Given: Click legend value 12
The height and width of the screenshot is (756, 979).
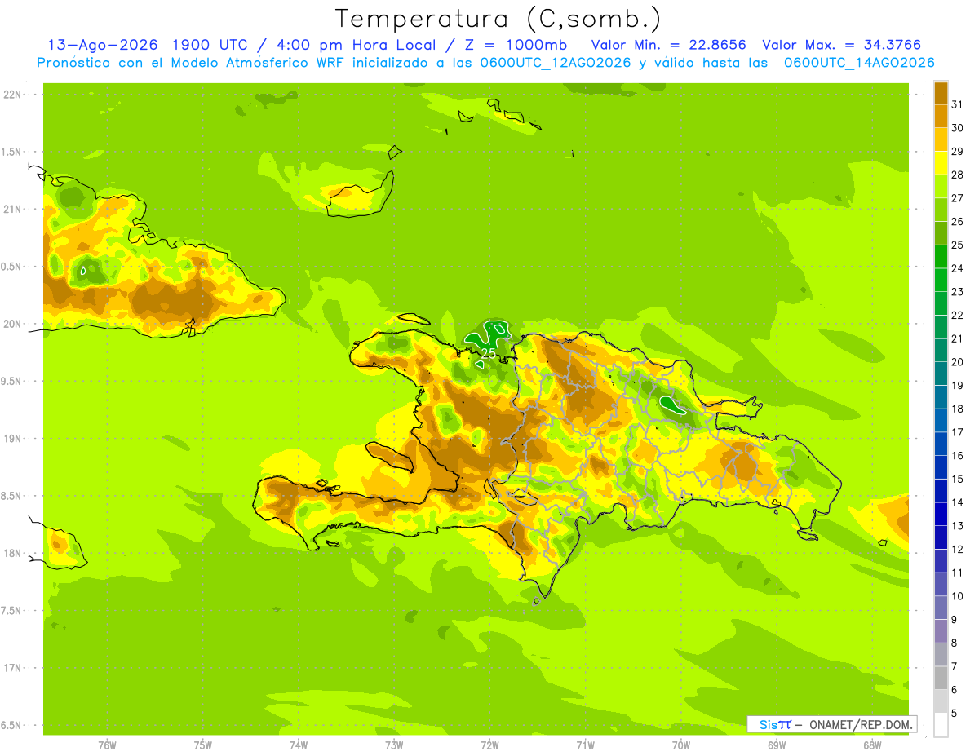Looking at the screenshot, I should [958, 549].
